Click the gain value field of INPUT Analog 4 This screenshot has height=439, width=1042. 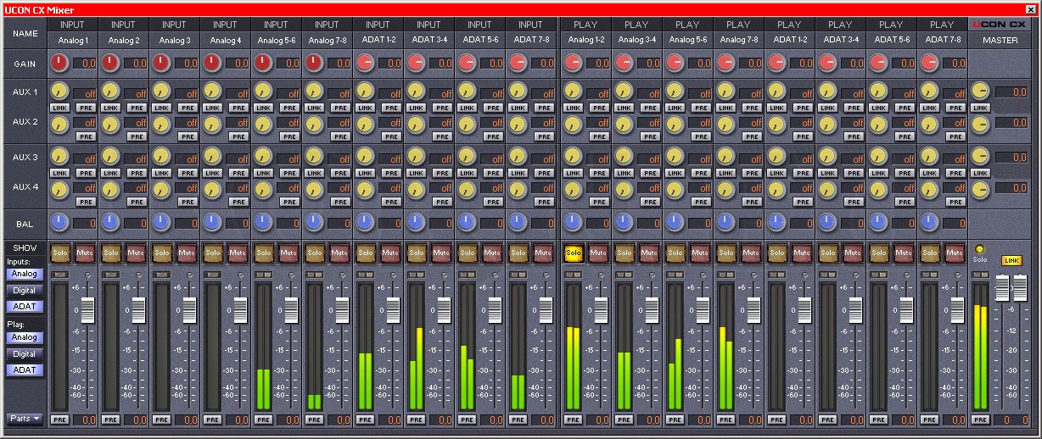tap(237, 64)
